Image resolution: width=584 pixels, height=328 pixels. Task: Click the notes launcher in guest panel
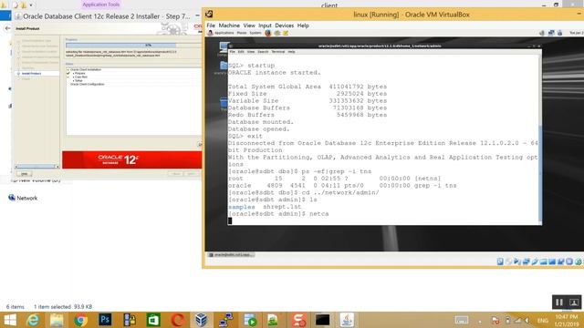click(286, 33)
